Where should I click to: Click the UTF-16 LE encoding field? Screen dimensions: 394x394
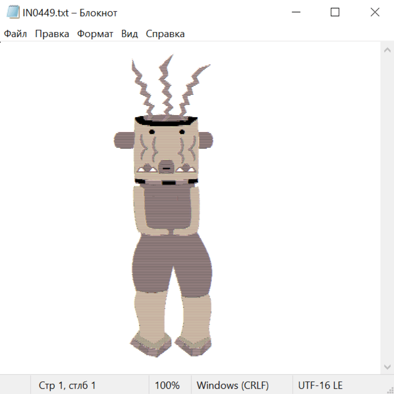click(x=320, y=386)
